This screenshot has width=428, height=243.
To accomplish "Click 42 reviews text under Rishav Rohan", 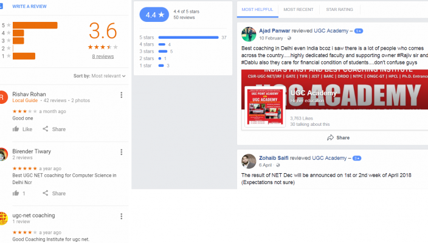I will [55, 100].
